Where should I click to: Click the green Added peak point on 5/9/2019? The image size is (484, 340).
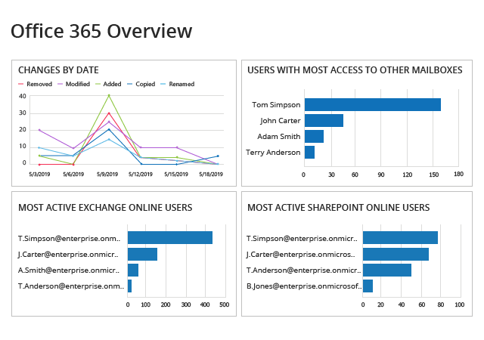coord(109,95)
